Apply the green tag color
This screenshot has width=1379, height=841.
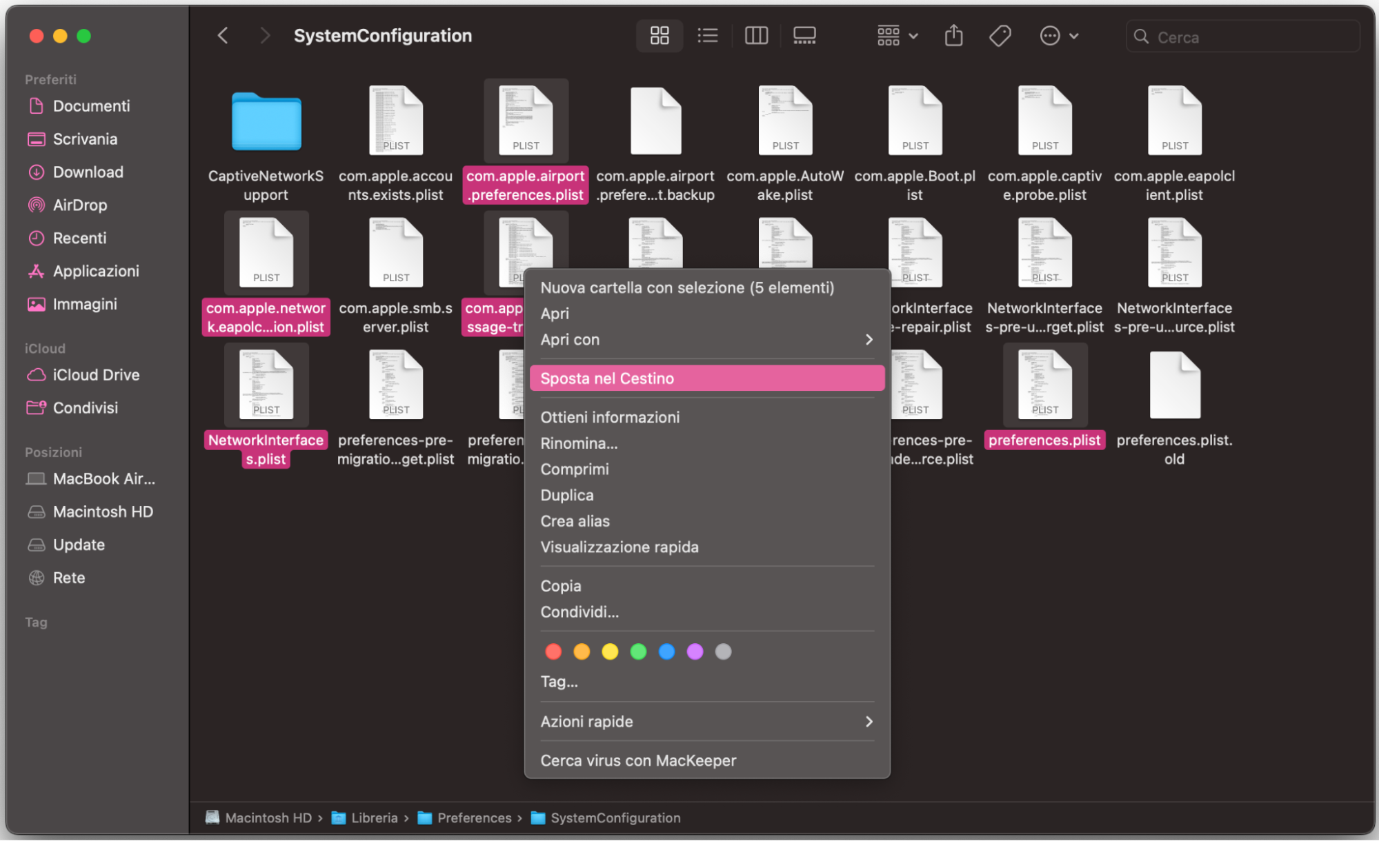click(638, 651)
